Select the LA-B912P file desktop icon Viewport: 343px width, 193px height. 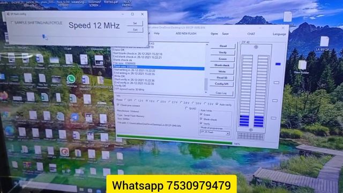pos(324,44)
